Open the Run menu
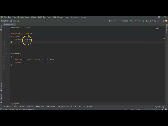This screenshot has height=126, width=168. pyautogui.click(x=45, y=17)
